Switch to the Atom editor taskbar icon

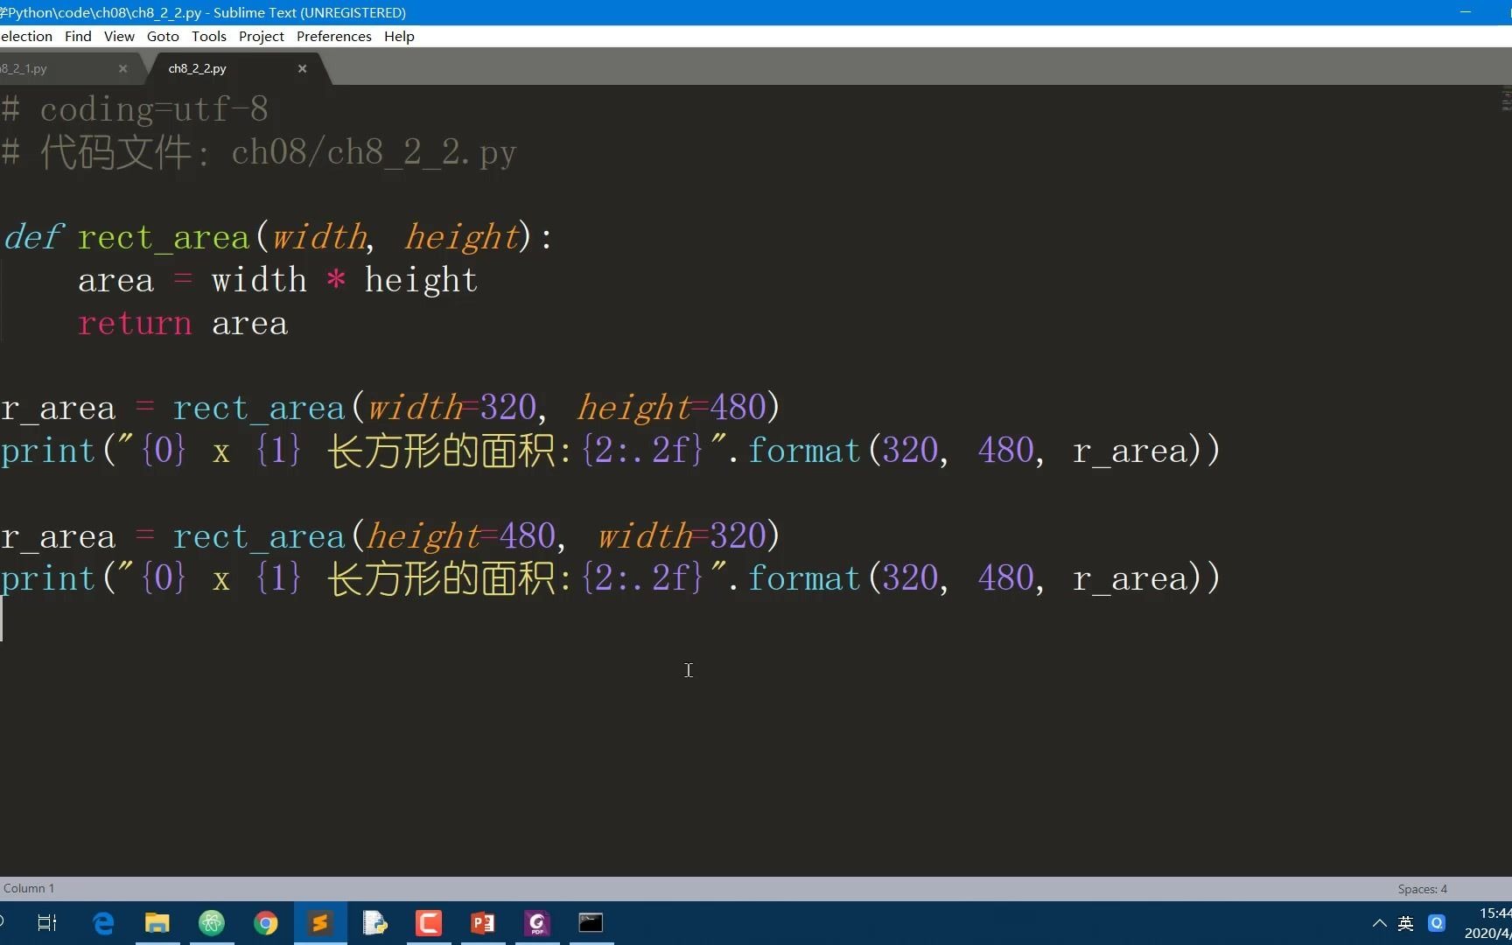212,923
